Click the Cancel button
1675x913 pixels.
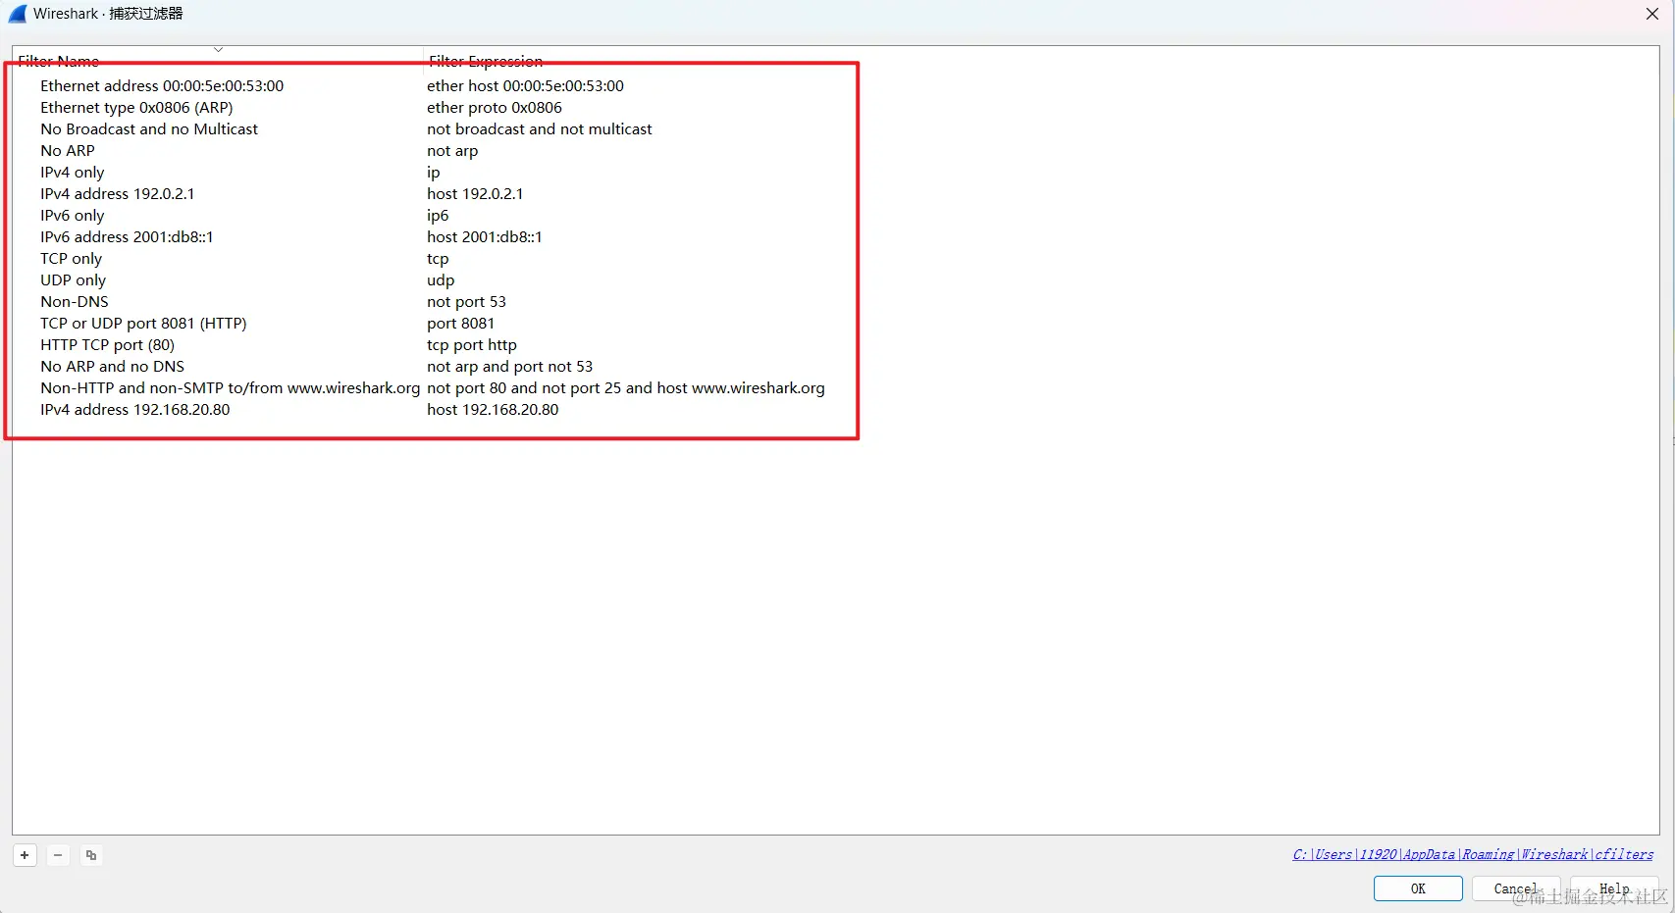1516,888
